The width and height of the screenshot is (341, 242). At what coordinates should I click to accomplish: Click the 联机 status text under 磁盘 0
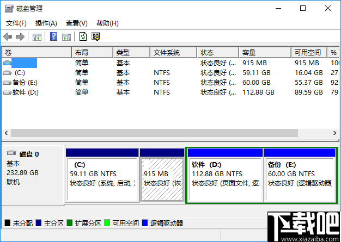pyautogui.click(x=13, y=182)
